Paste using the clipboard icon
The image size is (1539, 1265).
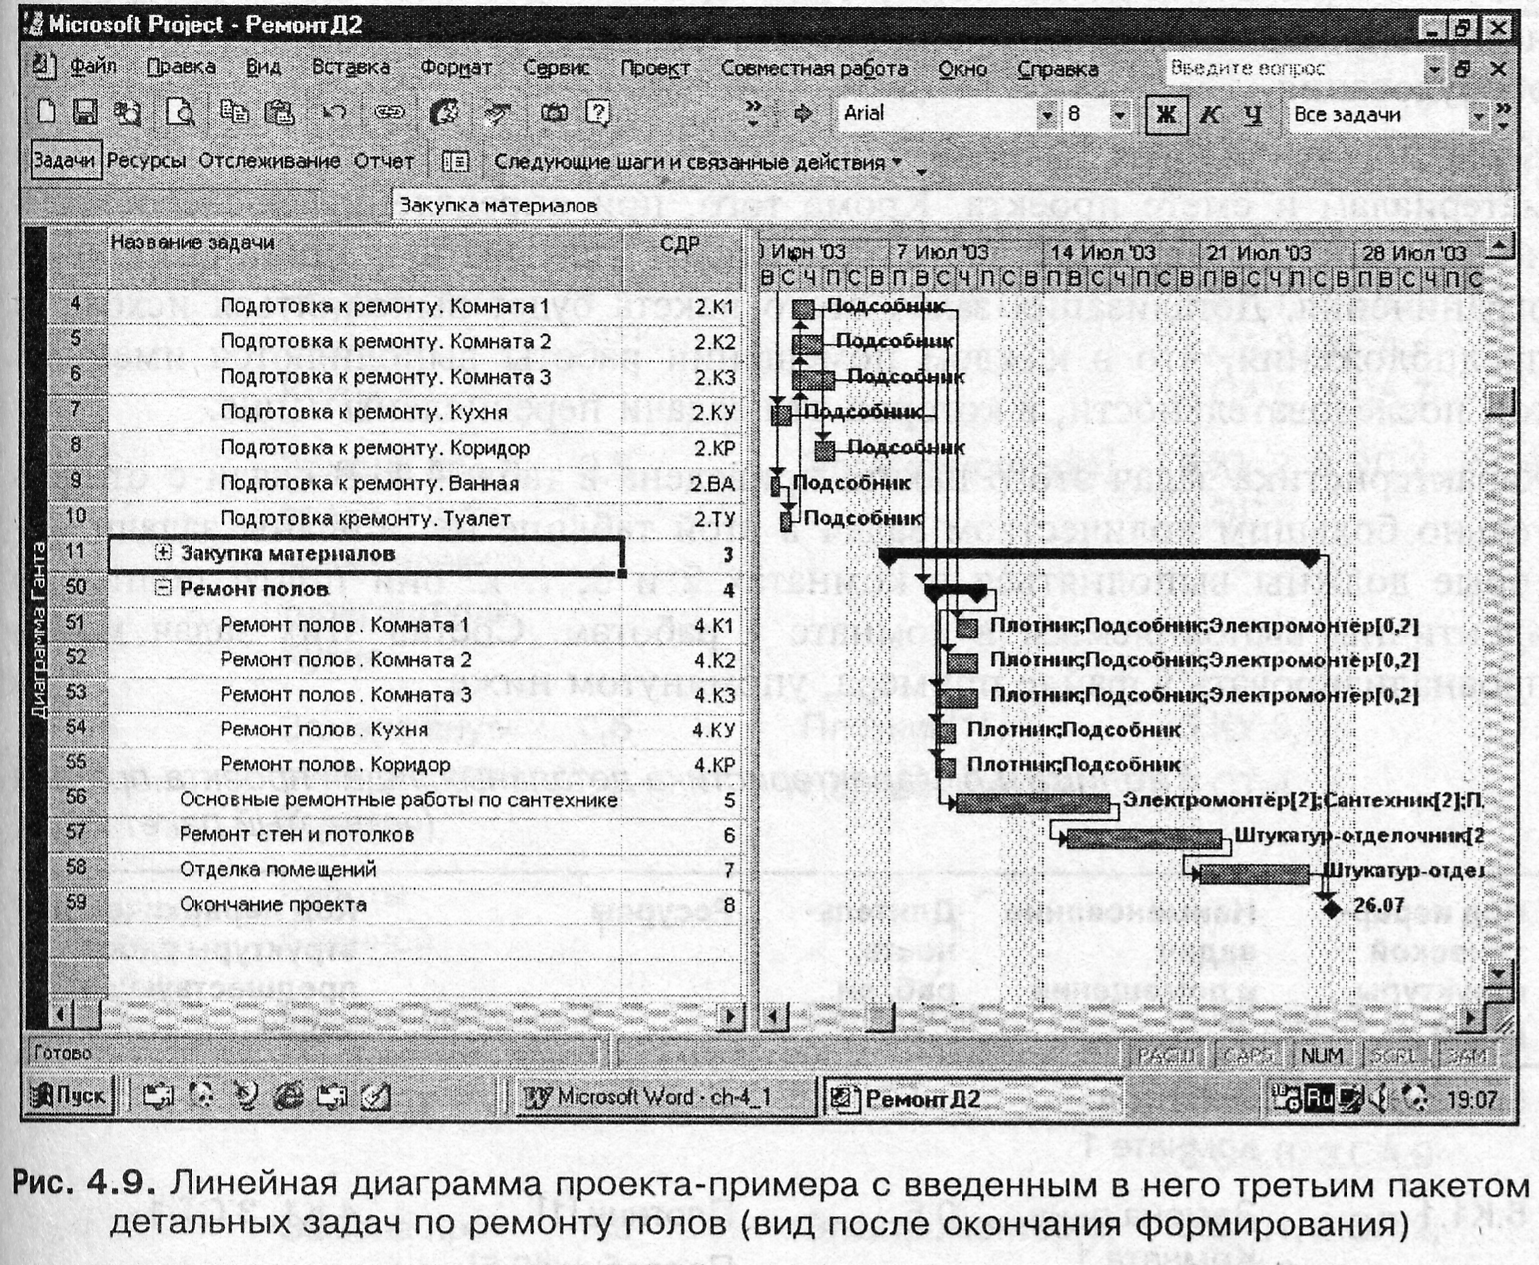[x=279, y=113]
